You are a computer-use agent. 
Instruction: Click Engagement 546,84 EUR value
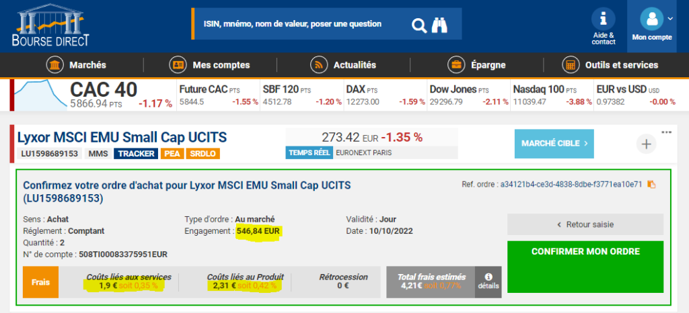tap(258, 230)
